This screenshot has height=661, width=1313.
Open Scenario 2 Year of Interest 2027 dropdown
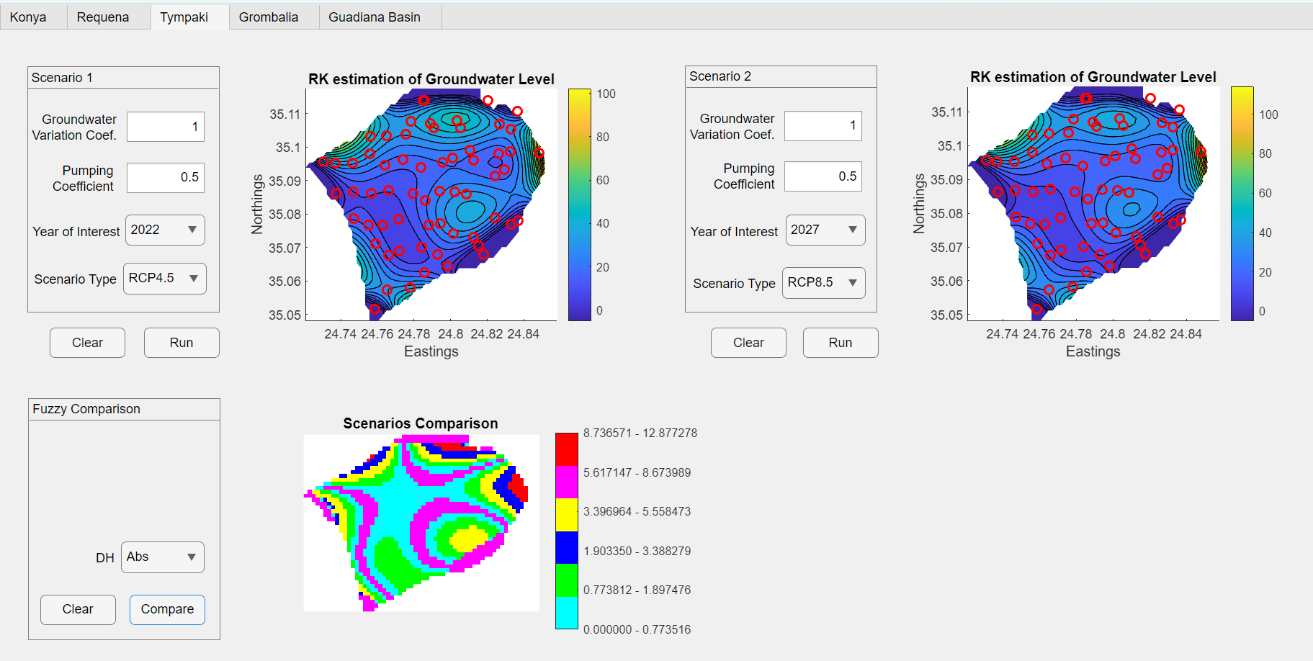point(825,230)
